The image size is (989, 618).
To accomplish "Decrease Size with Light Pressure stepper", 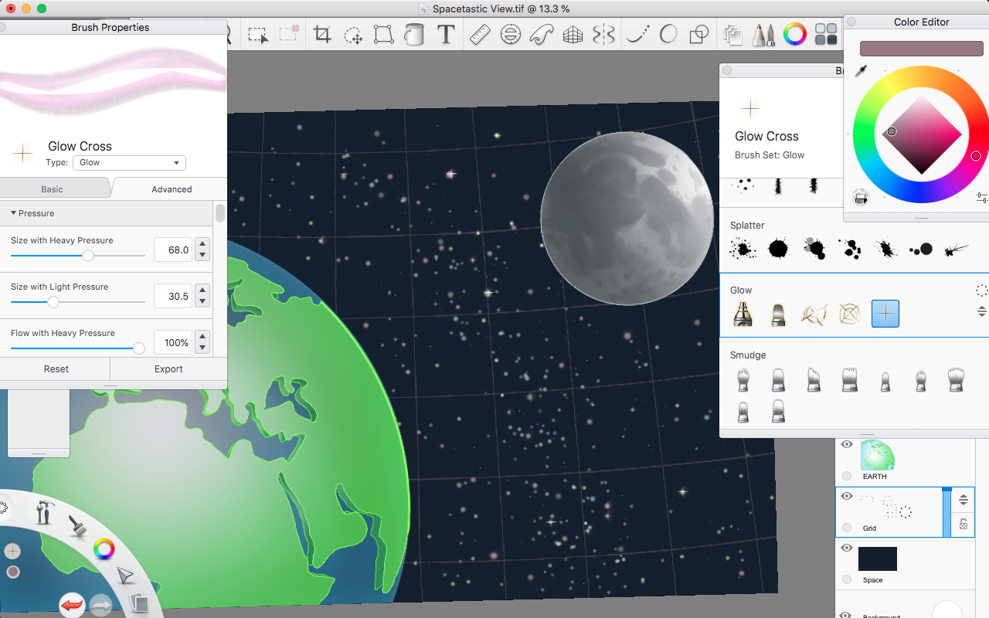I will [202, 301].
